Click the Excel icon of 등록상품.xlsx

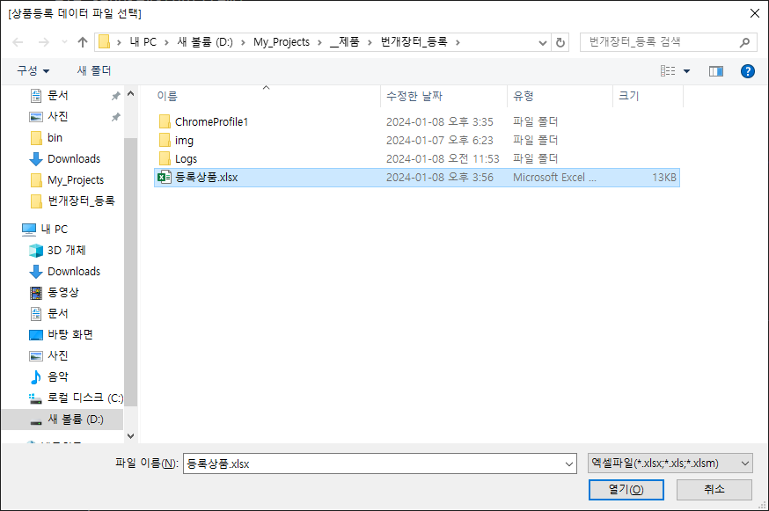point(164,178)
